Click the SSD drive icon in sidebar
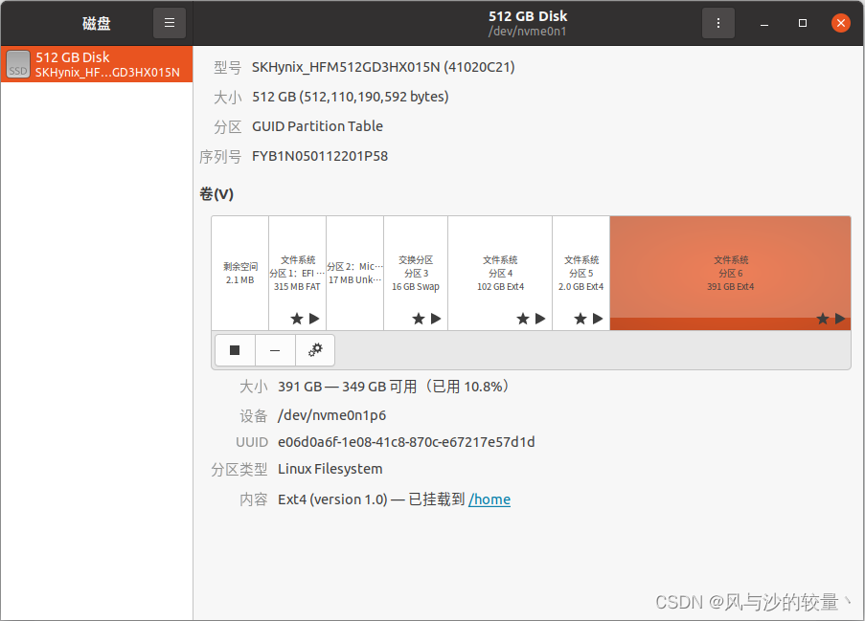This screenshot has width=865, height=621. 18,64
